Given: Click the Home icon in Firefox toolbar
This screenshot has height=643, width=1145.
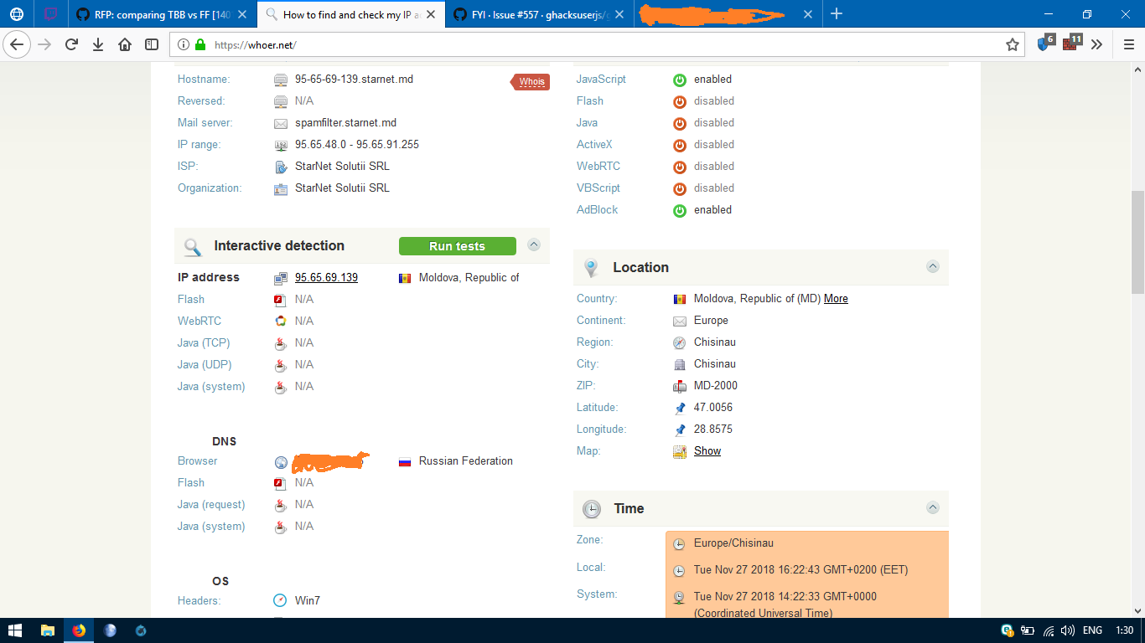Looking at the screenshot, I should coord(124,45).
